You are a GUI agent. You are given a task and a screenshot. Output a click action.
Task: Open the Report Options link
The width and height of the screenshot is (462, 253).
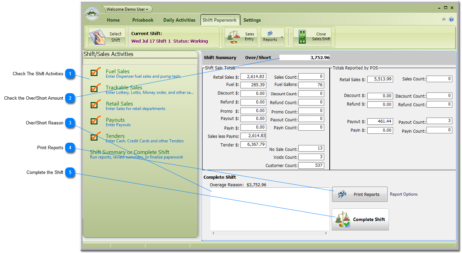[x=403, y=194]
